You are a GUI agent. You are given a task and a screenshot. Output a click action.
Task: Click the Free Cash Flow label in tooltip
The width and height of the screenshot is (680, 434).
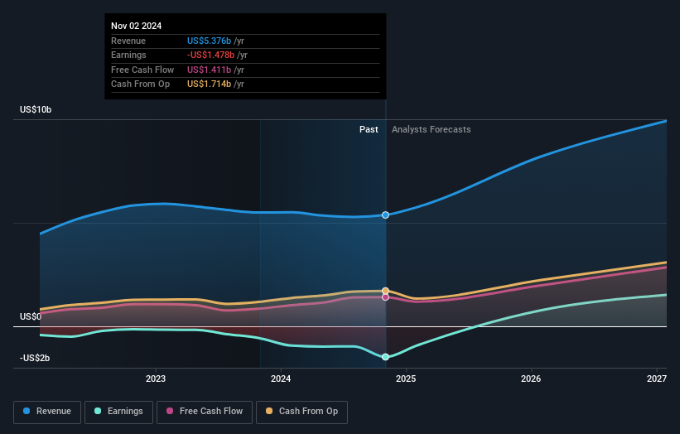point(142,70)
